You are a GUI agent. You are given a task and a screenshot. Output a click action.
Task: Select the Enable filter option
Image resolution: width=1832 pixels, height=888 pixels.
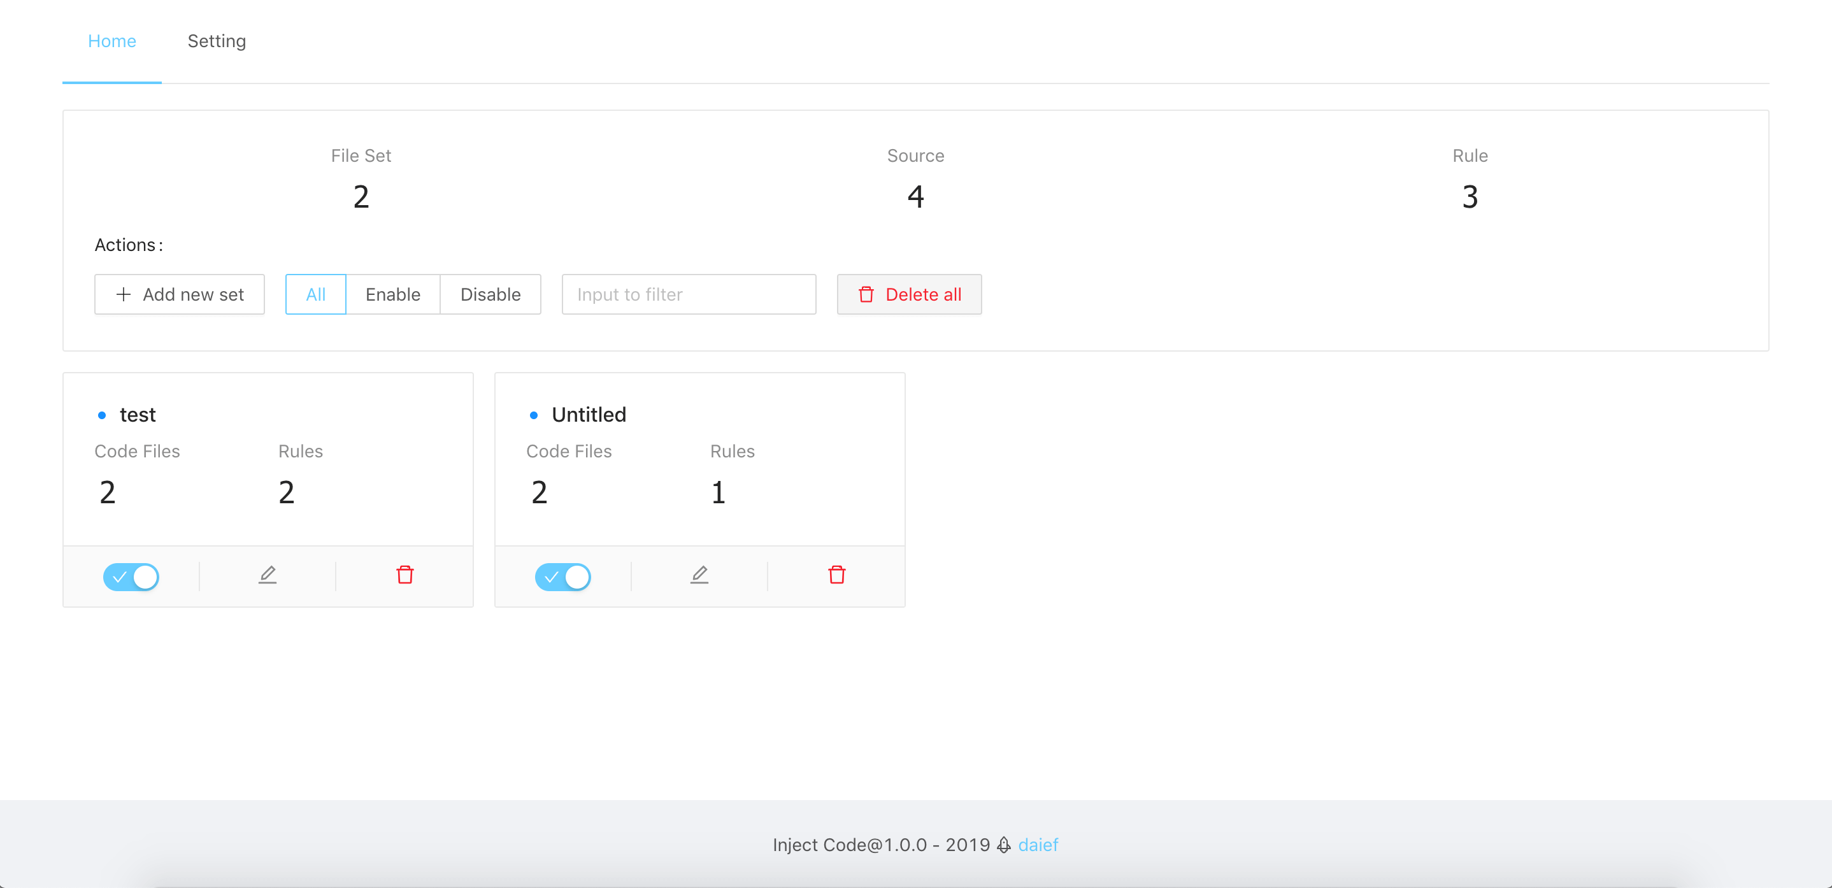[392, 294]
